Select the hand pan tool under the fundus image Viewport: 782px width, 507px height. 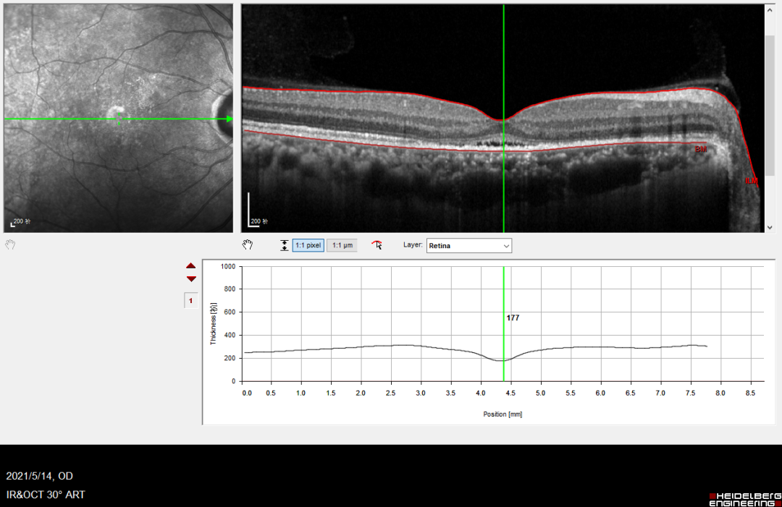(10, 244)
